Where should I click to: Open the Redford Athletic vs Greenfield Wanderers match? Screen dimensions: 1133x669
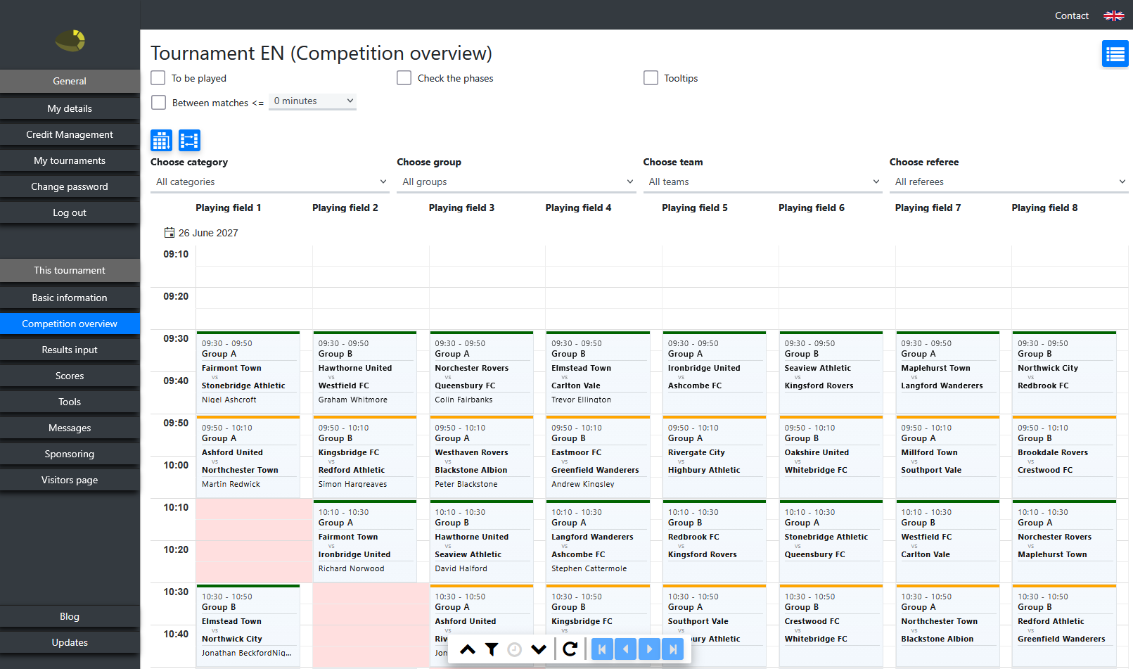(1065, 625)
